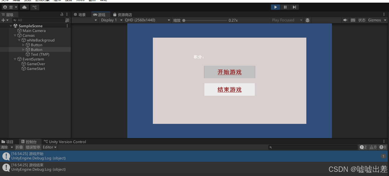Open the clear options dropdown arrow

12,147
